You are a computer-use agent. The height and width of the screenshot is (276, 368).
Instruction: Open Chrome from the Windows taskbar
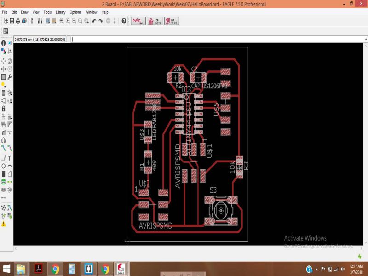click(55, 269)
